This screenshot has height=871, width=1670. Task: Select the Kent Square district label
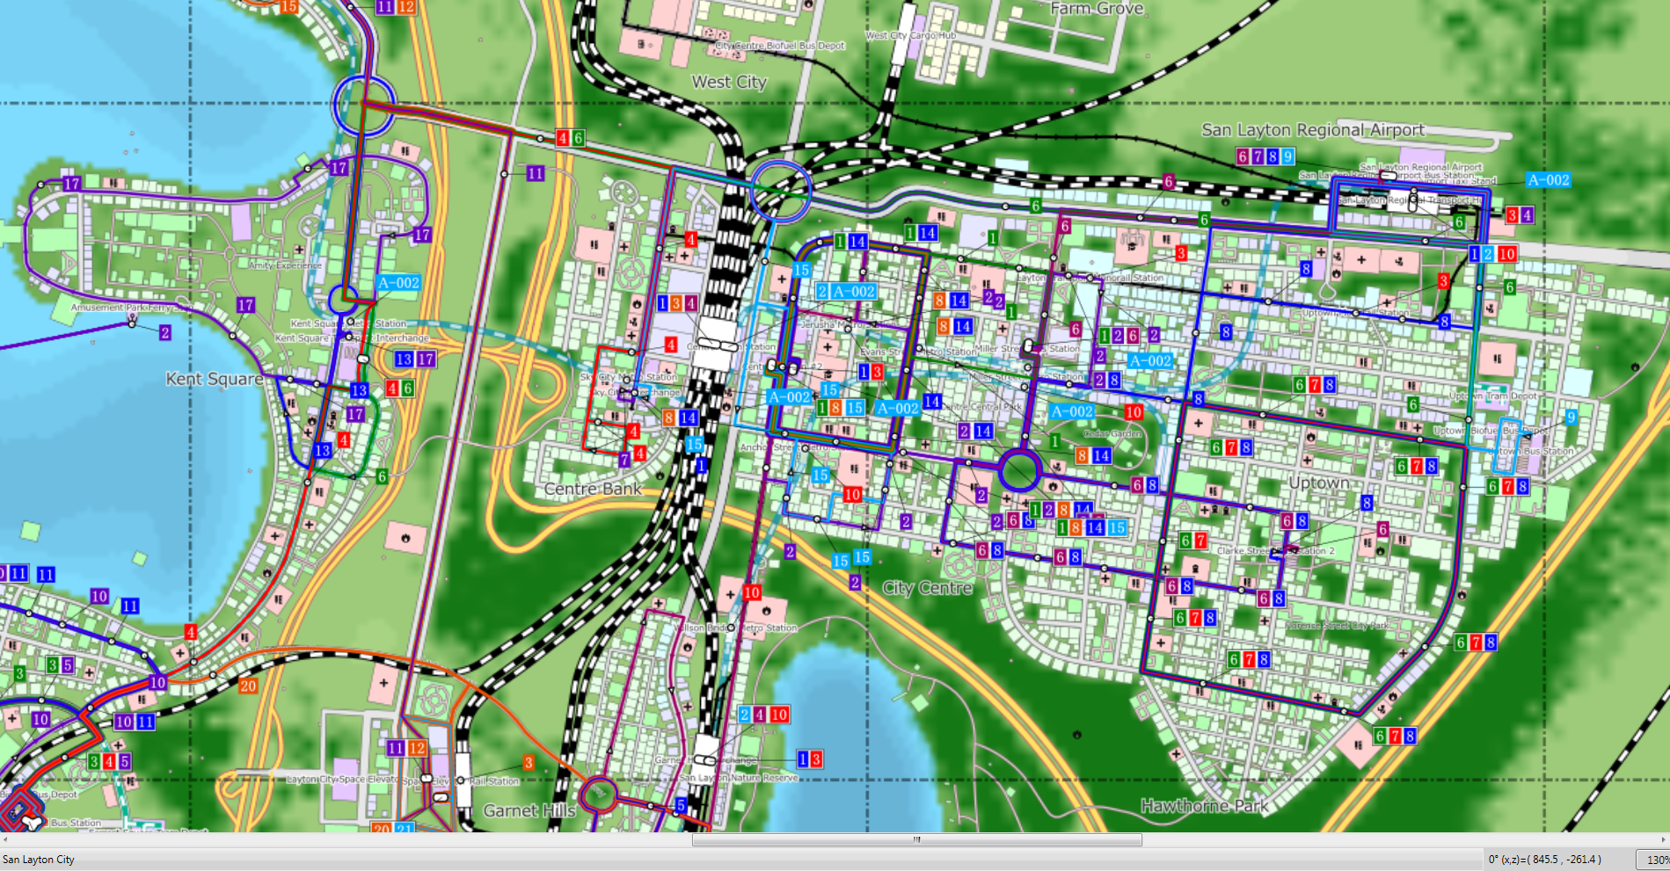pos(214,379)
